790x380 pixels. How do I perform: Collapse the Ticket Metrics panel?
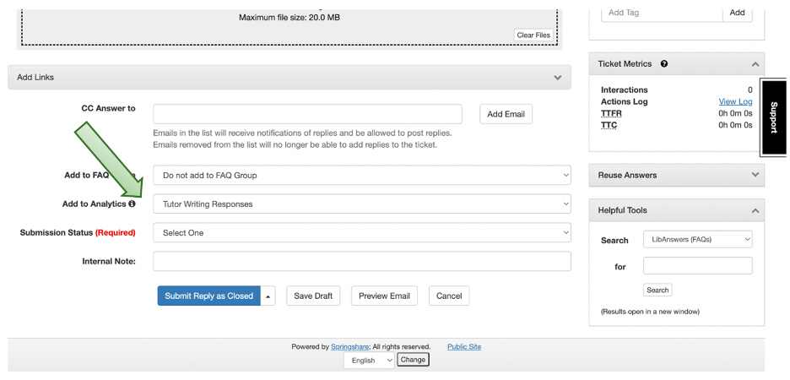(755, 64)
